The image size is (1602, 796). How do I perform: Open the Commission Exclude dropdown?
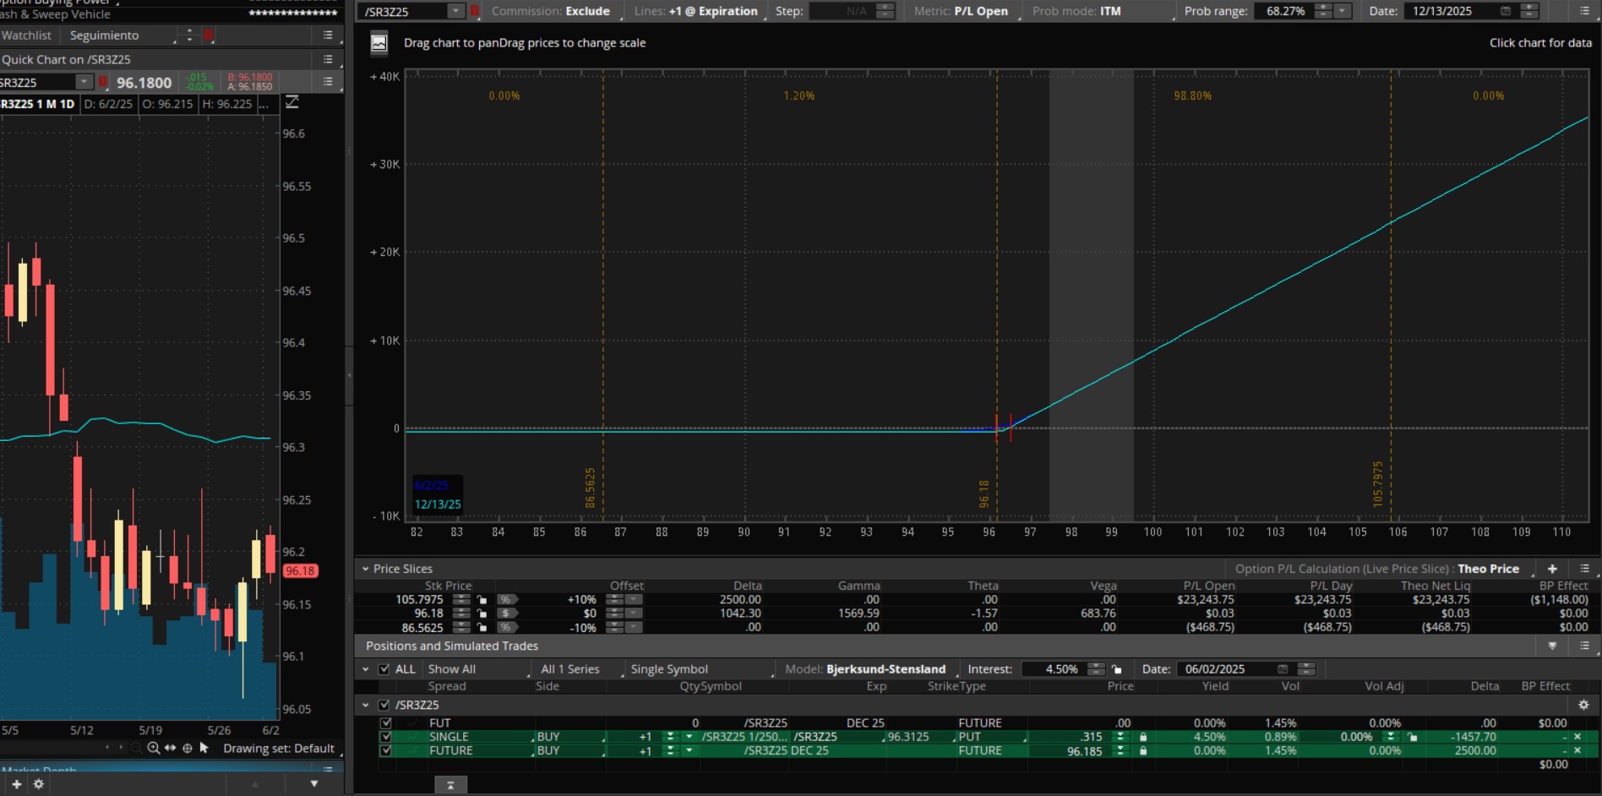[556, 11]
